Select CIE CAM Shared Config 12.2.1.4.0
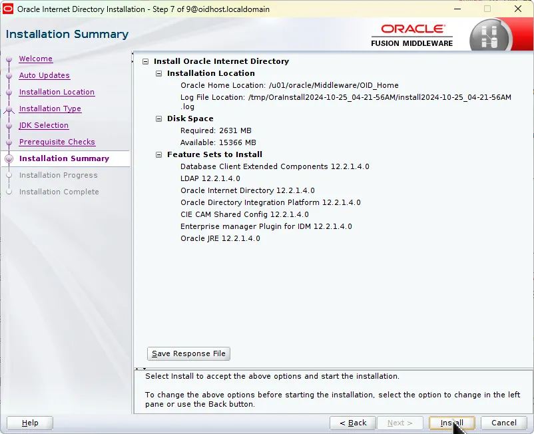 [244, 214]
